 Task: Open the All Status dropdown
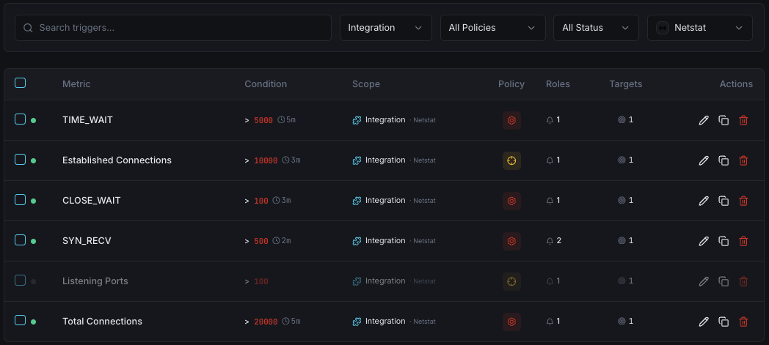(x=597, y=28)
